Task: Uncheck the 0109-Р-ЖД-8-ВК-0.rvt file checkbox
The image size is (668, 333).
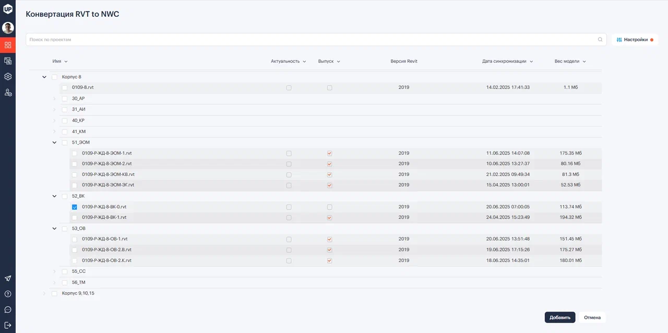Action: tap(75, 207)
